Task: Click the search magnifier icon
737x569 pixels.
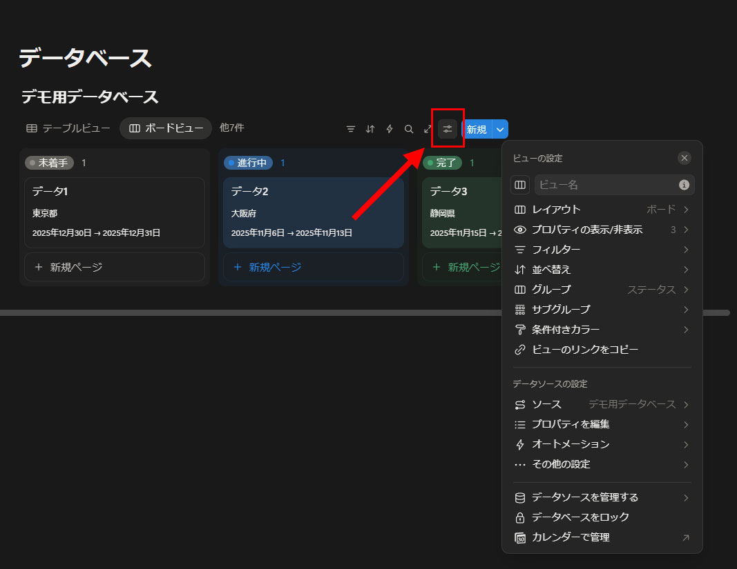Action: click(x=409, y=129)
